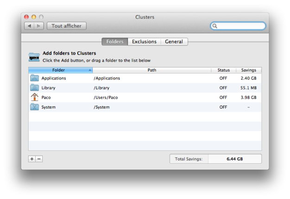Image resolution: width=290 pixels, height=199 pixels.
Task: Sort by the Status column header
Action: [x=223, y=70]
